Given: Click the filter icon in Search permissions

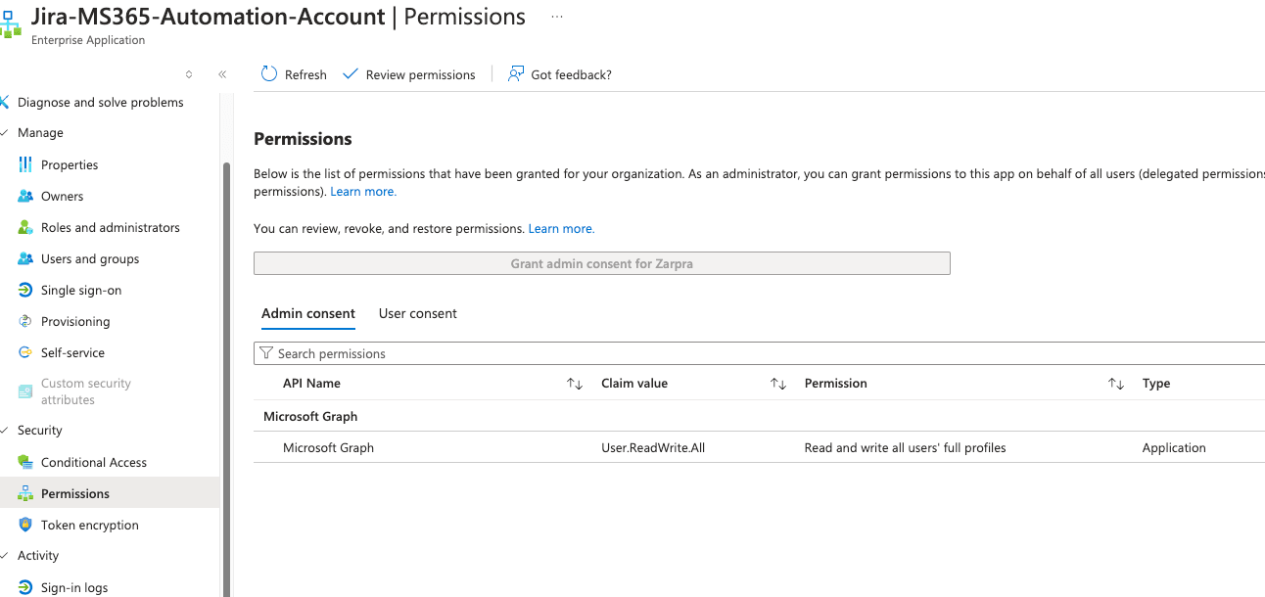Looking at the screenshot, I should click(x=265, y=353).
